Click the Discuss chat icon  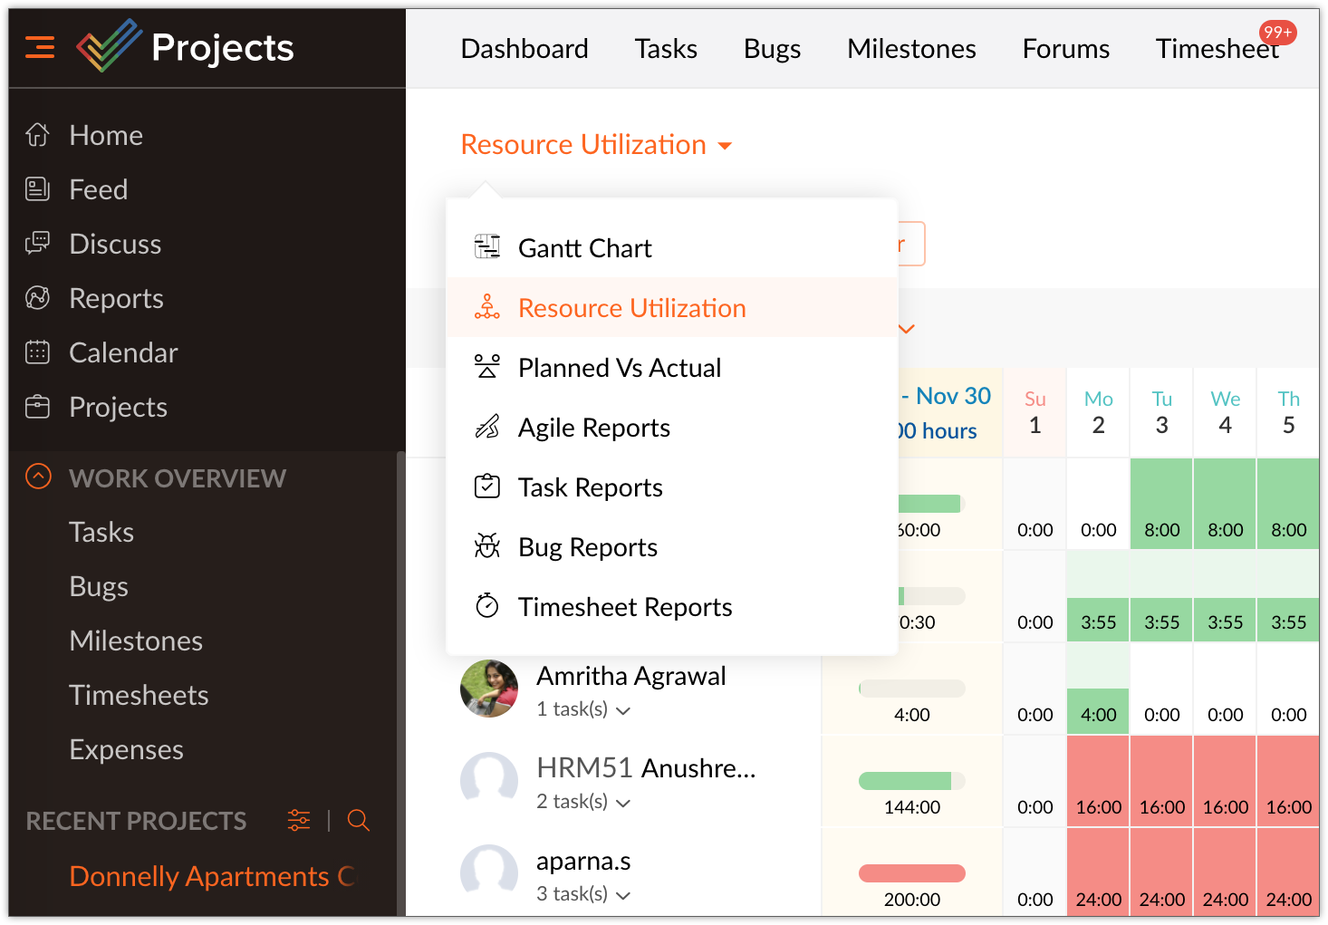tap(37, 244)
